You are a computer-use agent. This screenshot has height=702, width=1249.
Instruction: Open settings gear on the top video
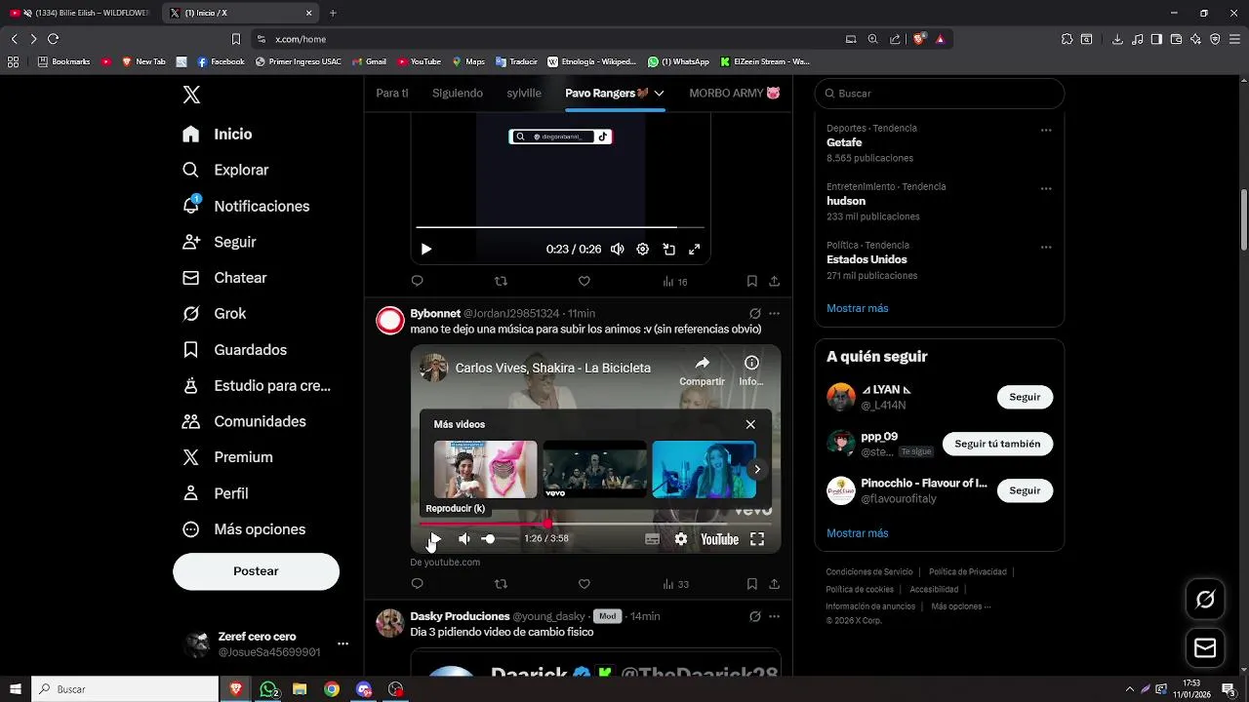tap(642, 250)
